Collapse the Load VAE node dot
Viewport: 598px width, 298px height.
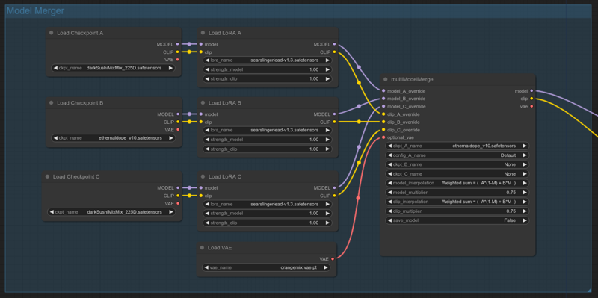coord(202,248)
